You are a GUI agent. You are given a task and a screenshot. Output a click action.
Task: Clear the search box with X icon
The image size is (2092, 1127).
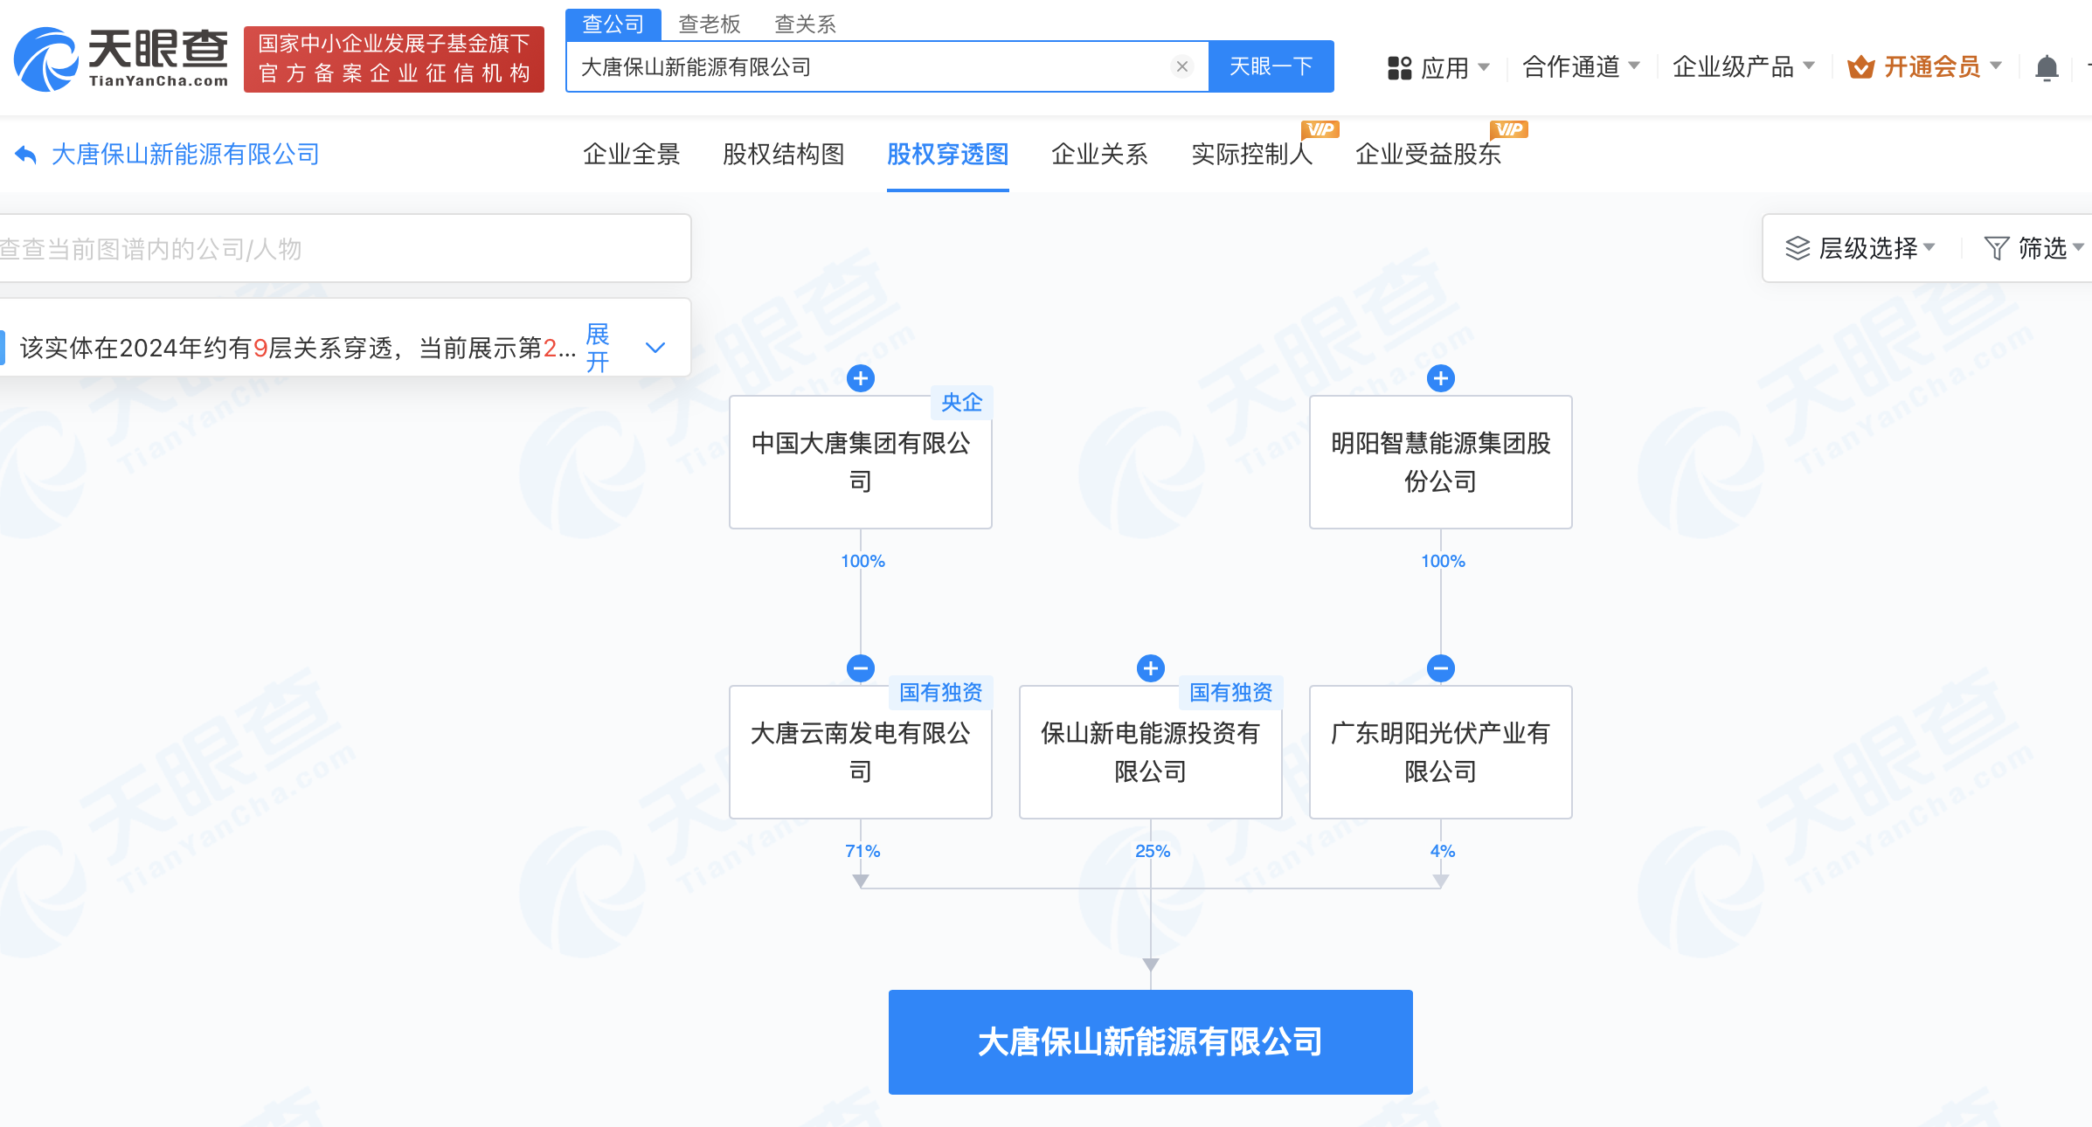tap(1181, 66)
